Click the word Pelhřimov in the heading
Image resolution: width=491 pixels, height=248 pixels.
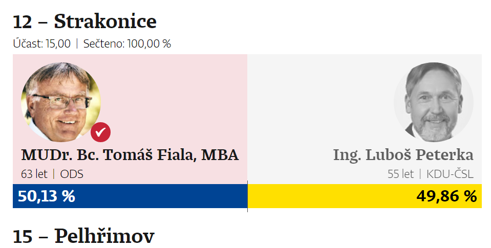coord(104,236)
